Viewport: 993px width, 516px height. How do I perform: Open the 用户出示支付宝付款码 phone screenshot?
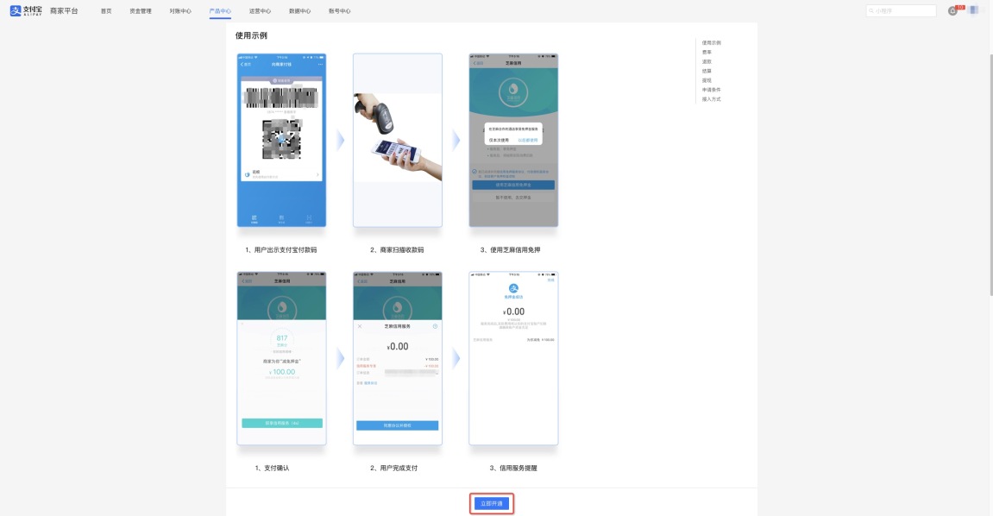click(x=282, y=140)
